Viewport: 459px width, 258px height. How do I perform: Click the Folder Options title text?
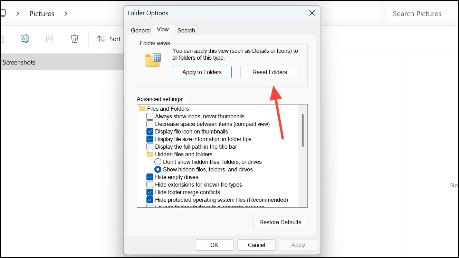click(x=148, y=13)
